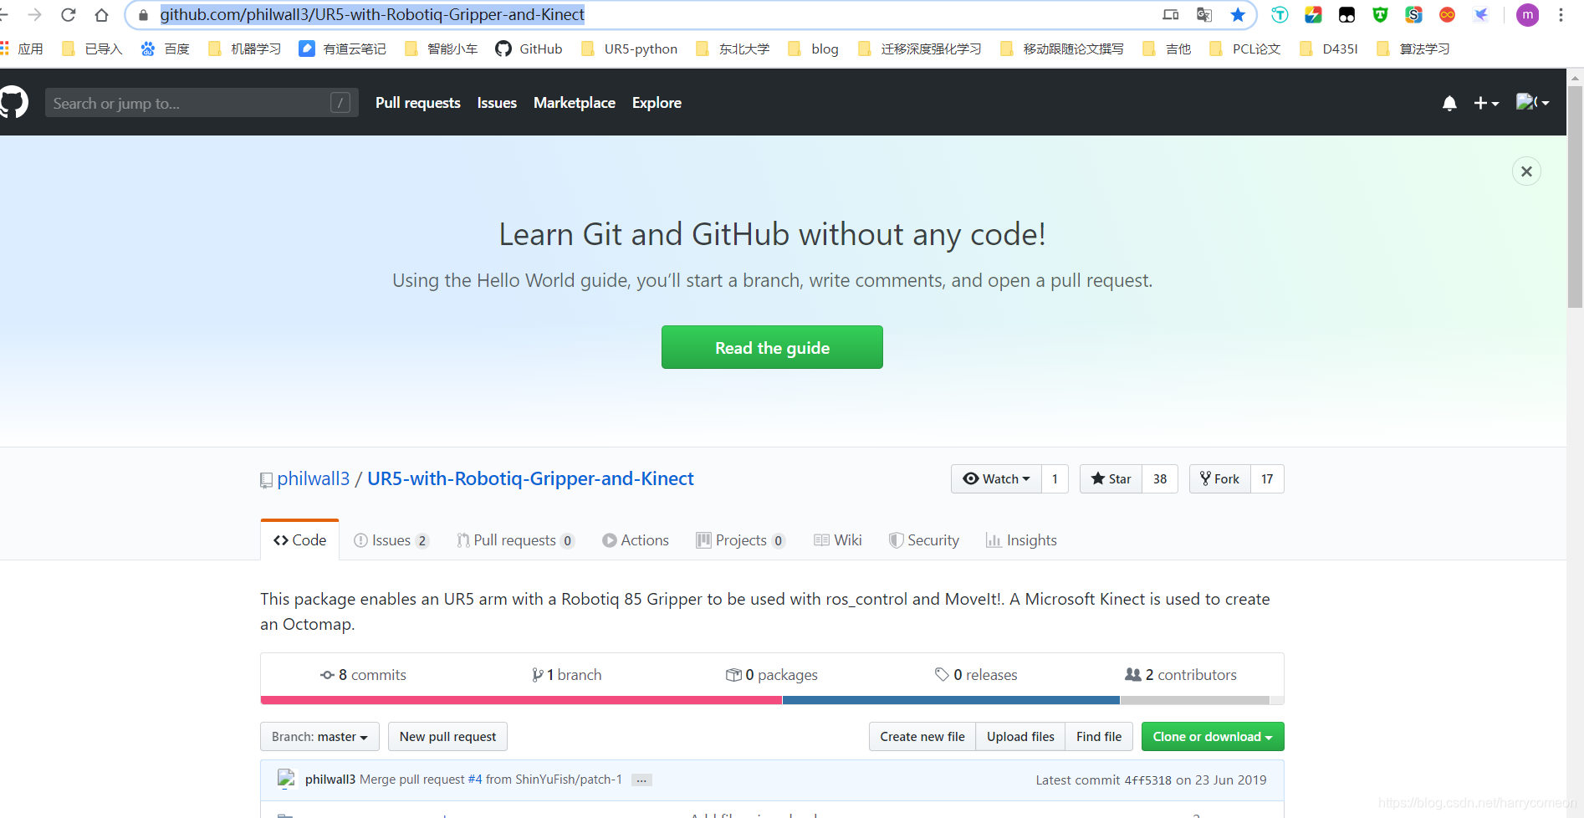
Task: Click the teal circular T extension icon
Action: 1280,15
